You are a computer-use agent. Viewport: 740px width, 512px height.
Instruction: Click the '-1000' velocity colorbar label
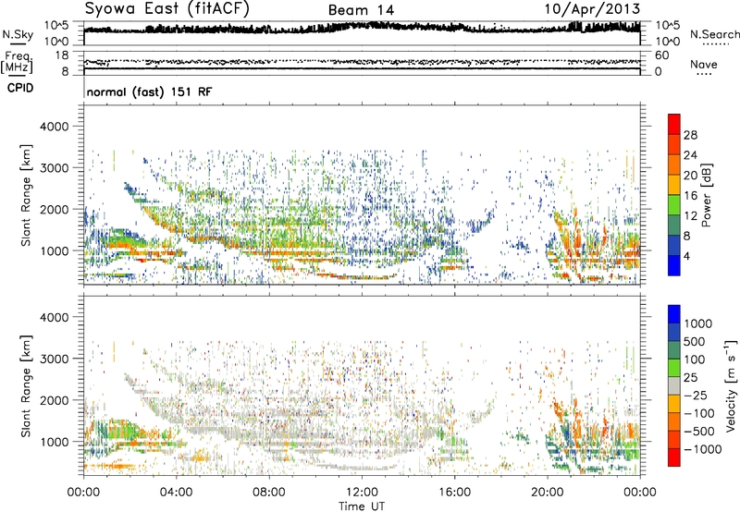click(x=702, y=449)
